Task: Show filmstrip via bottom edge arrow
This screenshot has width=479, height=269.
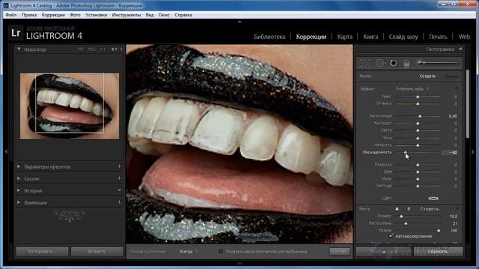Action: [239, 263]
